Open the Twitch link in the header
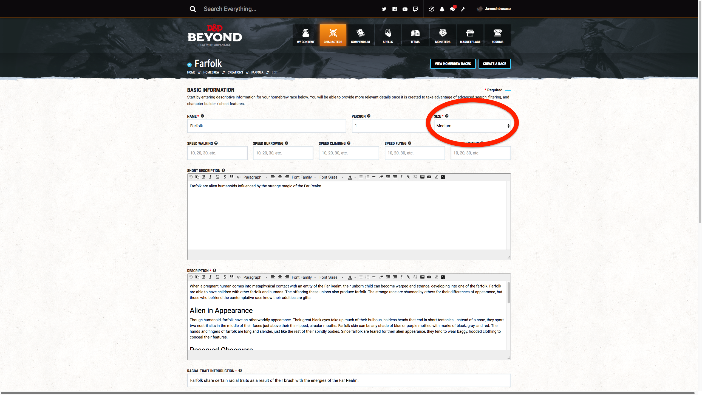This screenshot has width=702, height=395. click(x=415, y=9)
